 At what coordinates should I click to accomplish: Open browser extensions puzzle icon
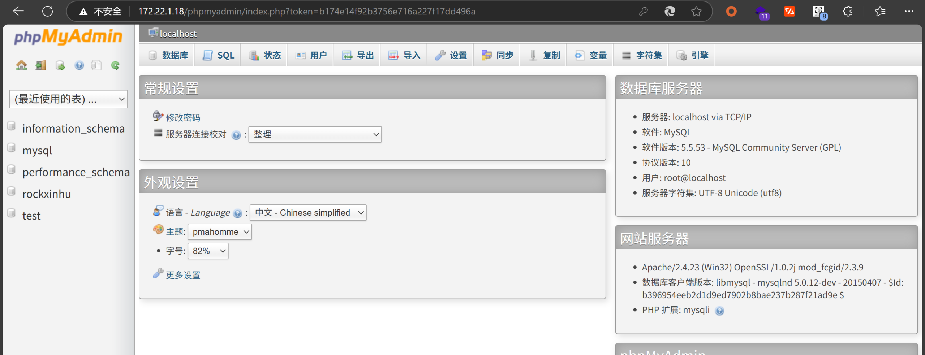click(x=848, y=12)
